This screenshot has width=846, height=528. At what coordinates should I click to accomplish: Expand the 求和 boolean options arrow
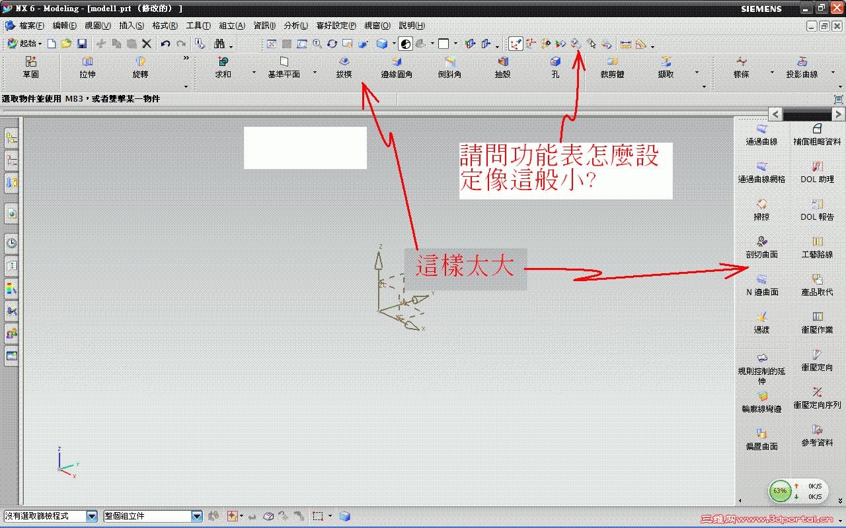click(254, 73)
